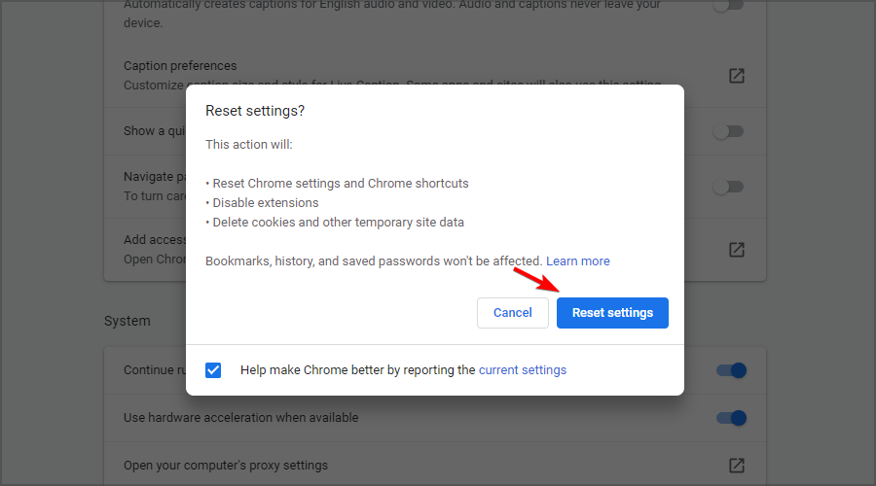The height and width of the screenshot is (486, 876).
Task: Click the 'Disable extensions' bullet text
Action: point(266,202)
